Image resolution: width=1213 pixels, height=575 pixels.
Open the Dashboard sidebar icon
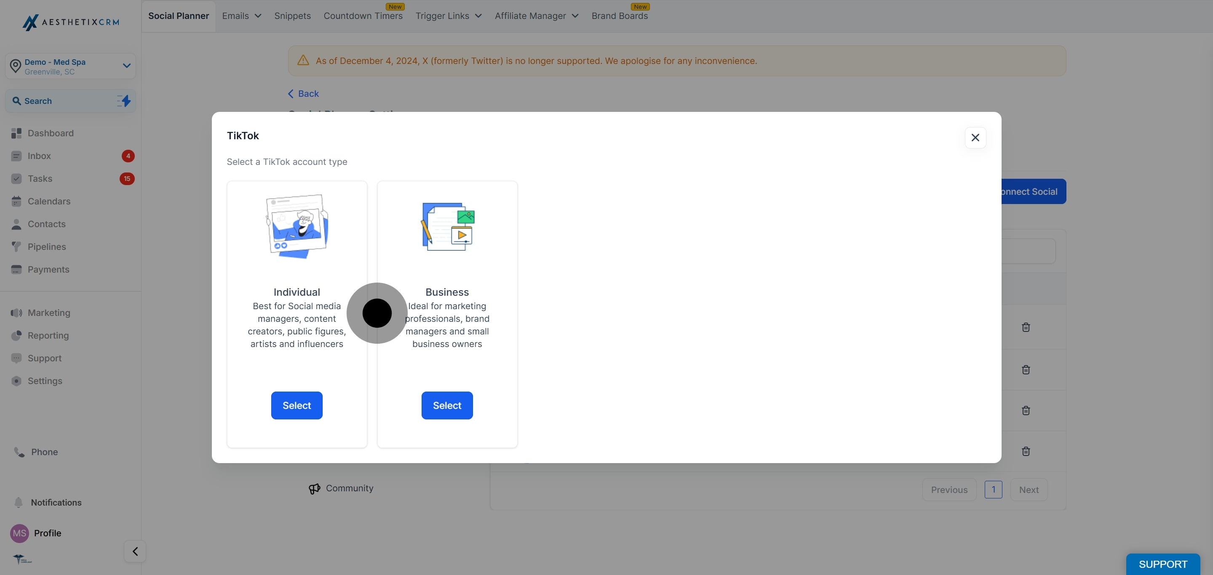click(x=16, y=133)
